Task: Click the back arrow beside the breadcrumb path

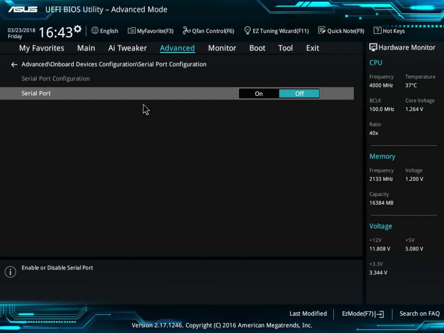Action: coord(14,65)
